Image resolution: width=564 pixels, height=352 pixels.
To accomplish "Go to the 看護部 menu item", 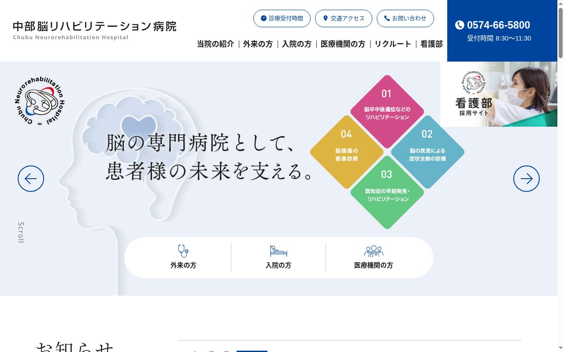I will [x=431, y=44].
